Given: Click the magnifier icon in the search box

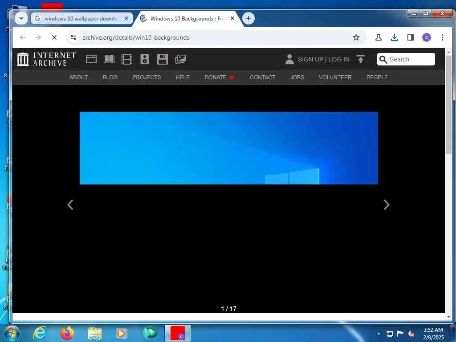Looking at the screenshot, I should [x=383, y=59].
